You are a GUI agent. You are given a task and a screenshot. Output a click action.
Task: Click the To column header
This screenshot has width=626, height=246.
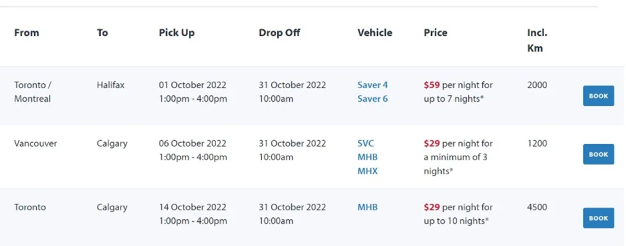[x=102, y=33]
